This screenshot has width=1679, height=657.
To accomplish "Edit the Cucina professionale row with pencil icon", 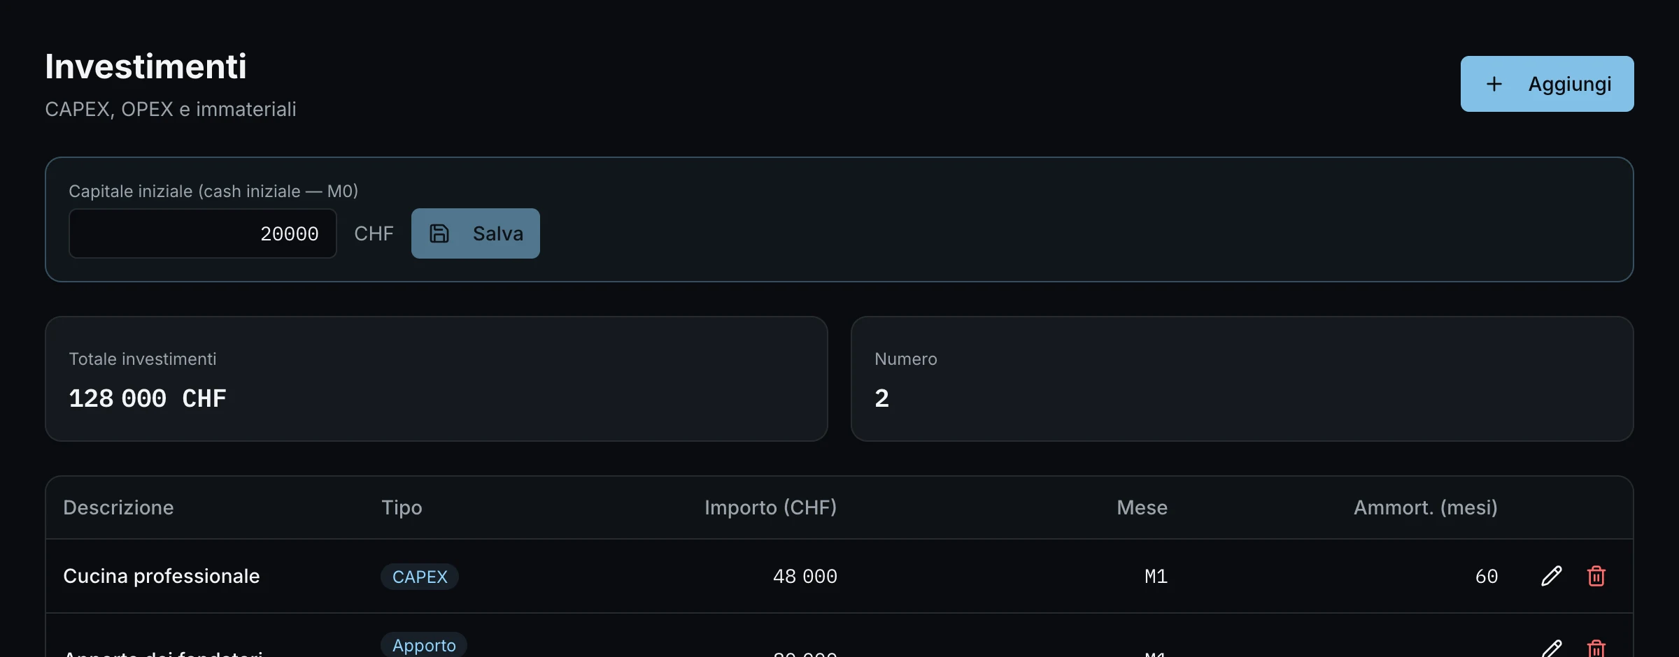I will [x=1551, y=576].
